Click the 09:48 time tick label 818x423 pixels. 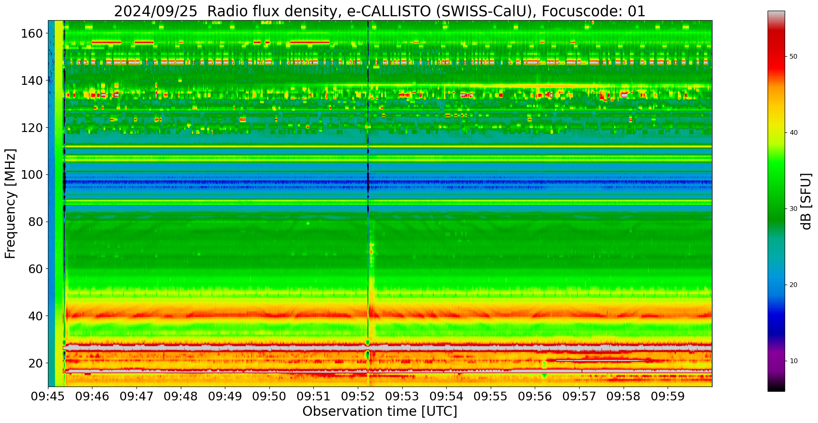(181, 396)
